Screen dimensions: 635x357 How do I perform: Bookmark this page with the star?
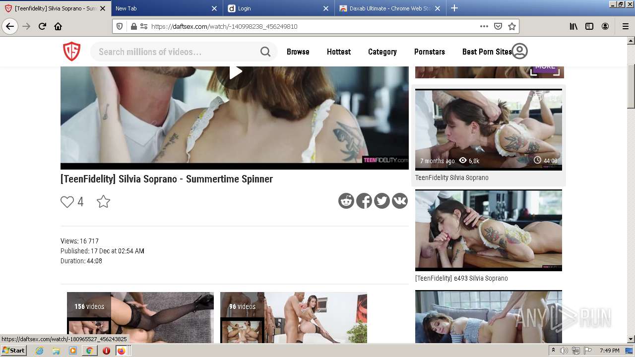(x=512, y=26)
